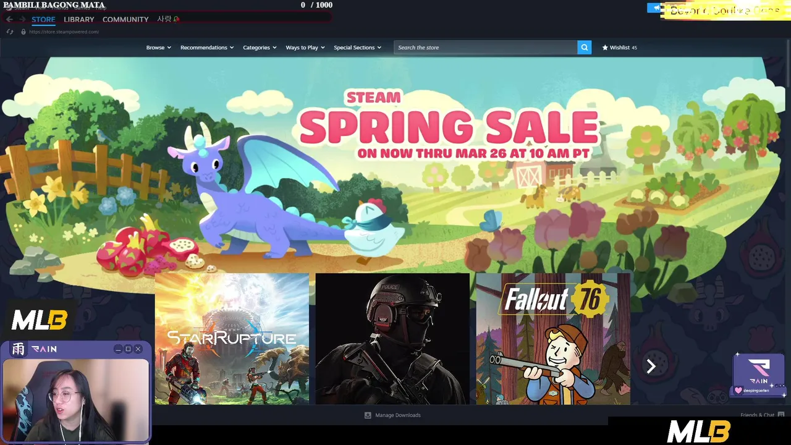791x445 pixels.
Task: Click the Manage Downloads icon
Action: point(368,415)
